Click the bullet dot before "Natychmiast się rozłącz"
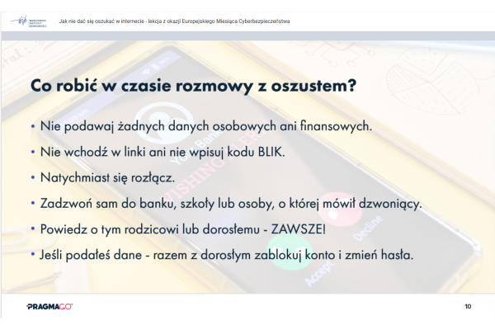The image size is (495, 330). click(32, 177)
